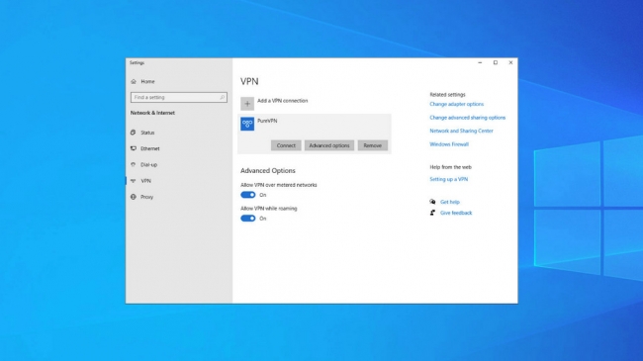Open the Status section
The width and height of the screenshot is (643, 361).
click(x=147, y=133)
